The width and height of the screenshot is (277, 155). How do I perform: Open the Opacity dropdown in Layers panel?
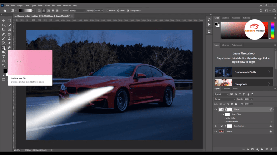click(x=252, y=99)
